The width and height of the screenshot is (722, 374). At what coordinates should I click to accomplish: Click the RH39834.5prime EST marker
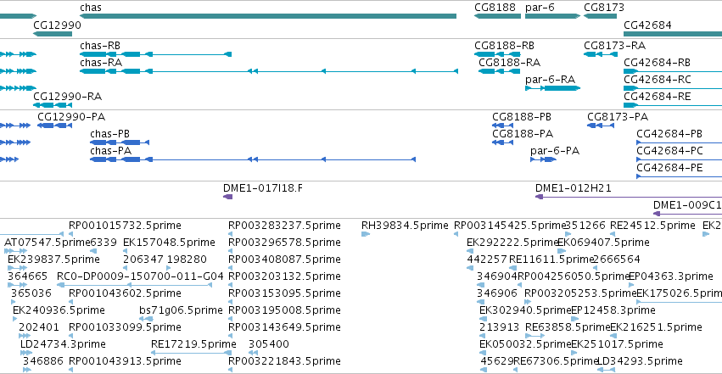(366, 234)
